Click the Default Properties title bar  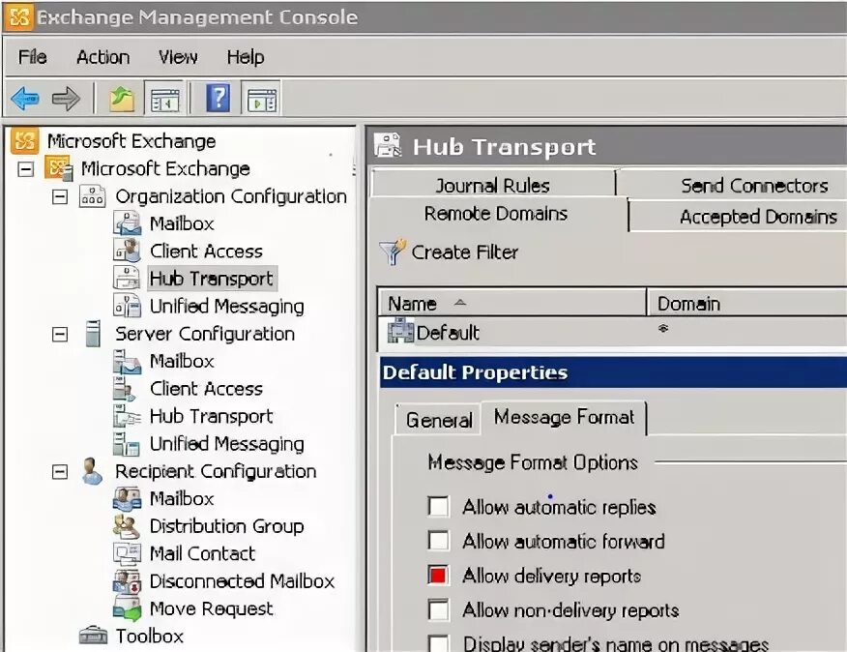click(614, 372)
